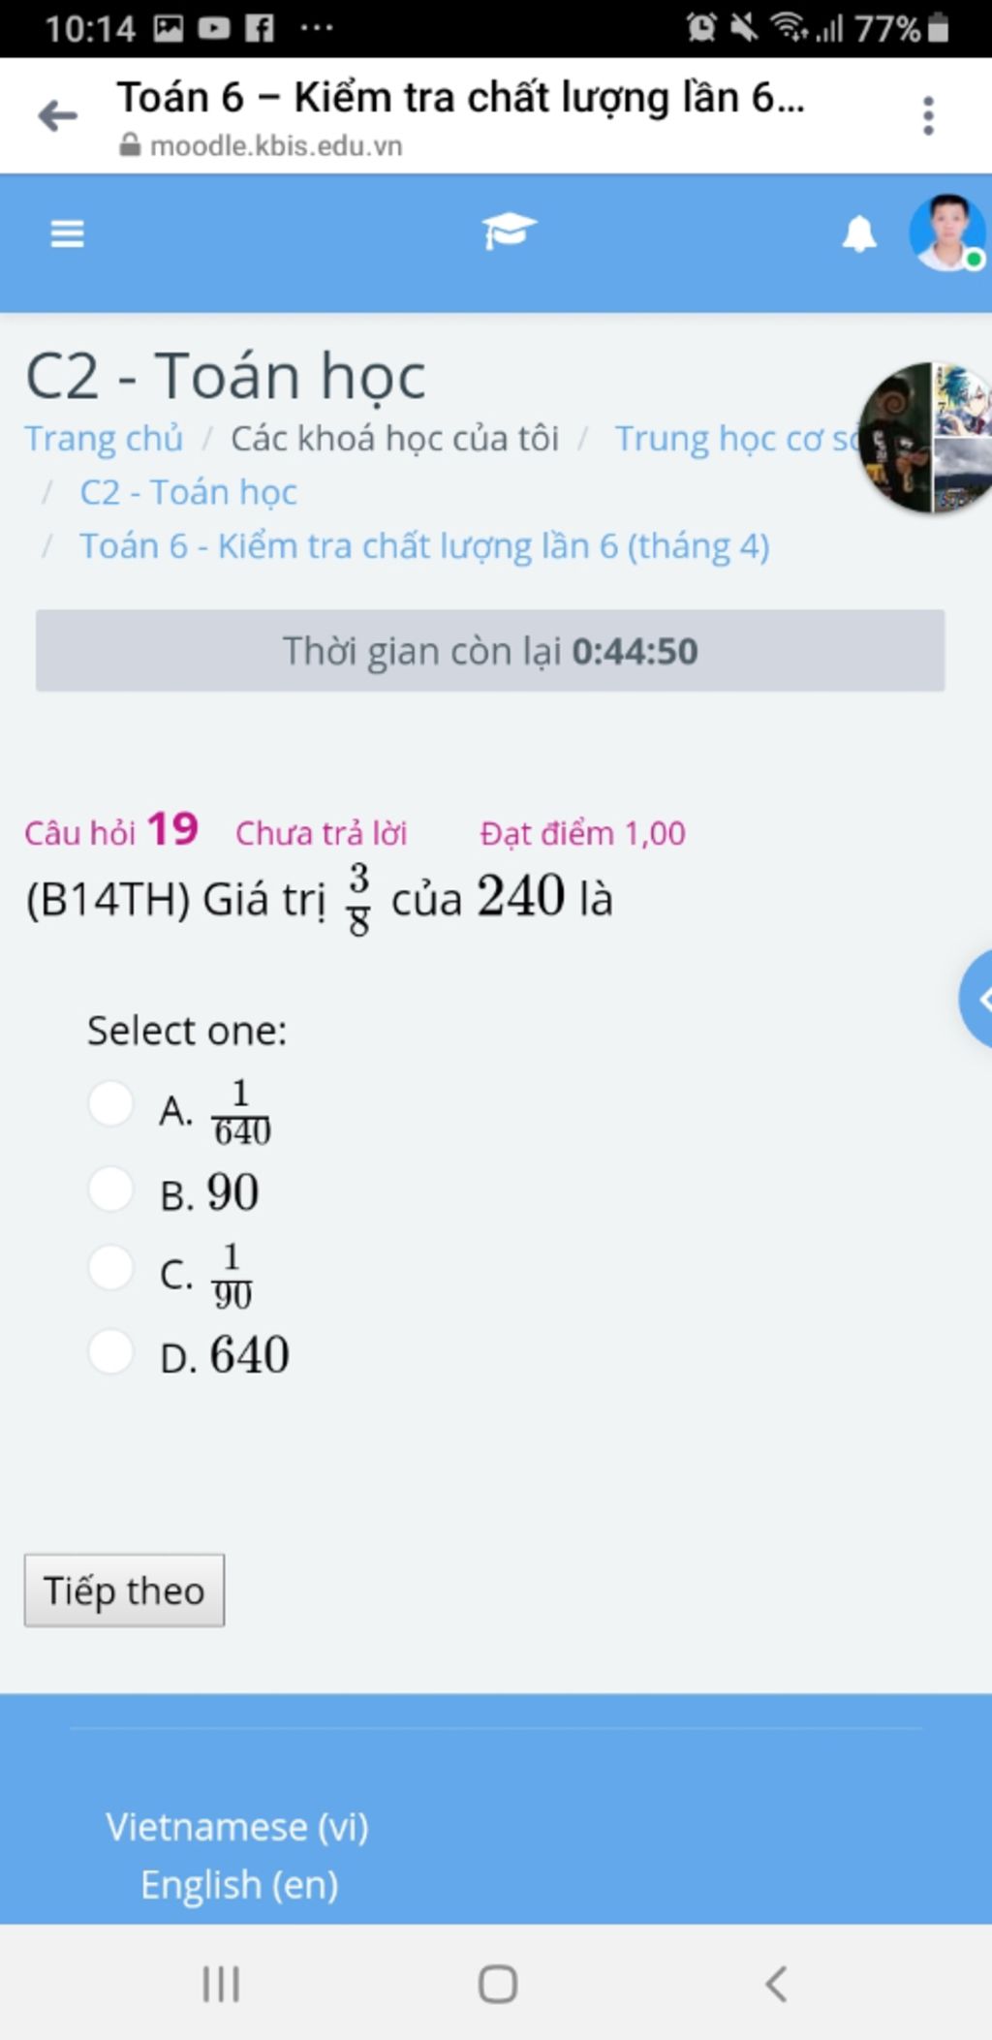
Task: Tap the Android recent apps button
Action: pyautogui.click(x=221, y=1984)
